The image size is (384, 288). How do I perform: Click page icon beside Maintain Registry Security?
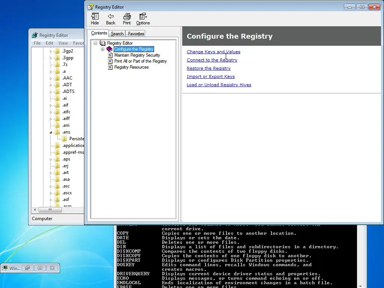110,55
